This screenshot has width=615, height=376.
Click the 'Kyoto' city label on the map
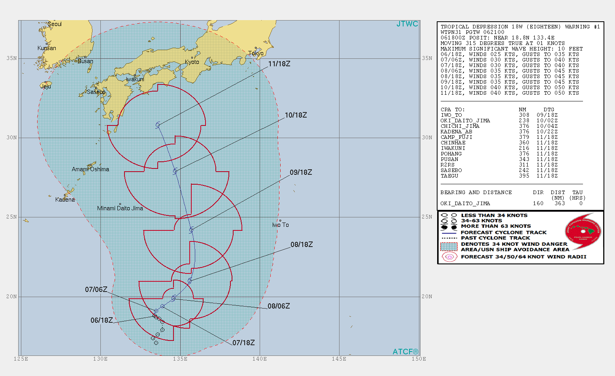192,62
